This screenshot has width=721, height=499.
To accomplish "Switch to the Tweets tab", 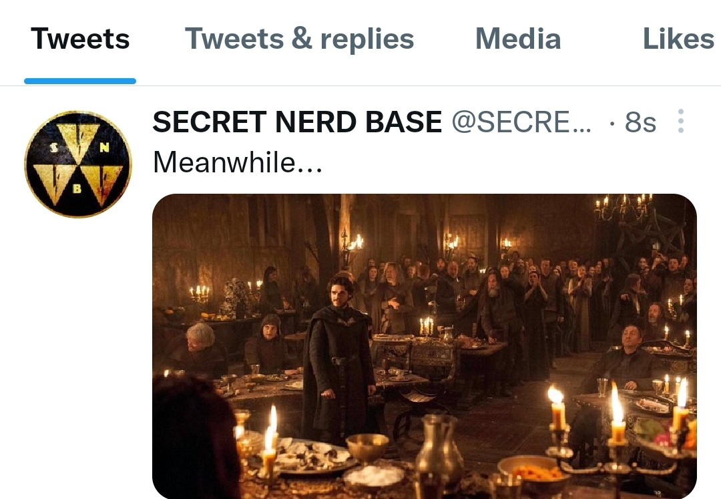I will click(x=80, y=39).
